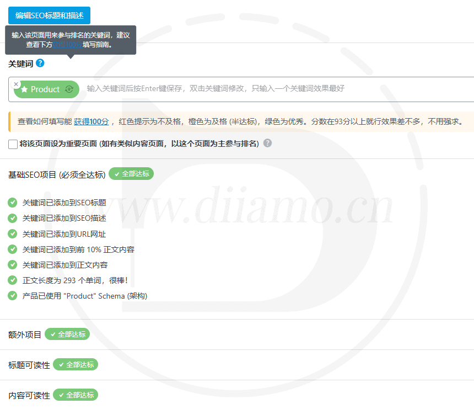Remove the Product keyword with the x icon
Screen dimensions: 474x409
point(16,84)
